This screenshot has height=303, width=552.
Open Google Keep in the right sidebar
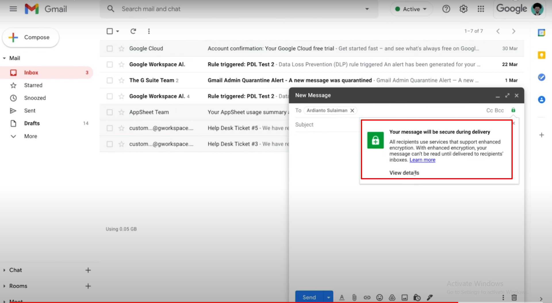pyautogui.click(x=542, y=55)
